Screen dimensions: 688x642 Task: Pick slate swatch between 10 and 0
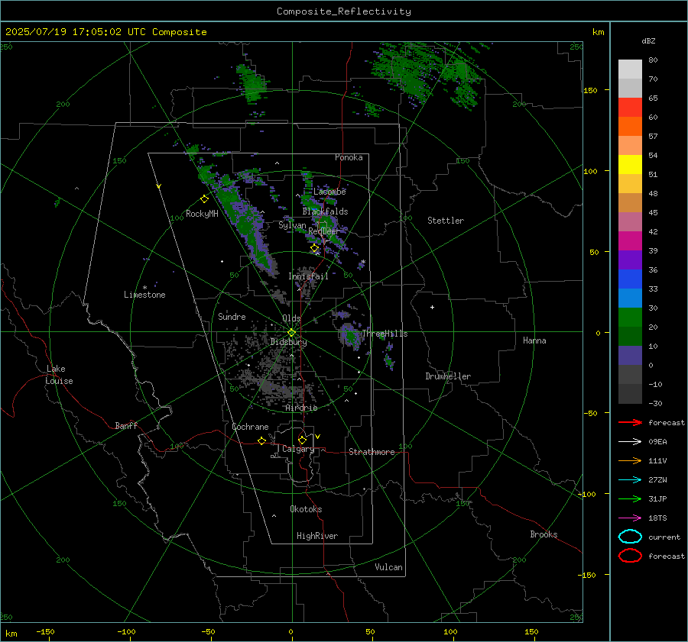click(x=630, y=356)
